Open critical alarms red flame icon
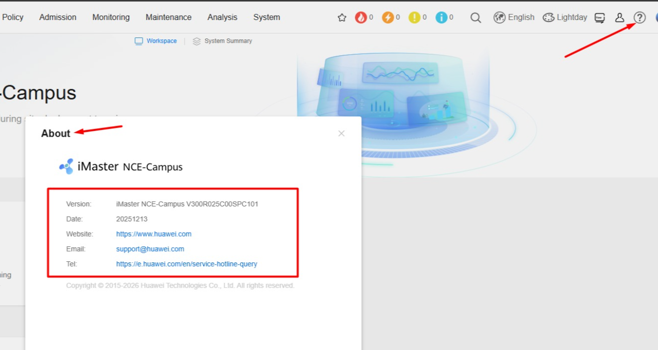The height and width of the screenshot is (350, 658). click(361, 18)
